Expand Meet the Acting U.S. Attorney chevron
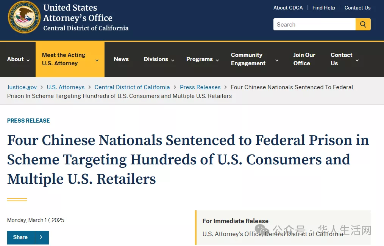 tap(97, 60)
